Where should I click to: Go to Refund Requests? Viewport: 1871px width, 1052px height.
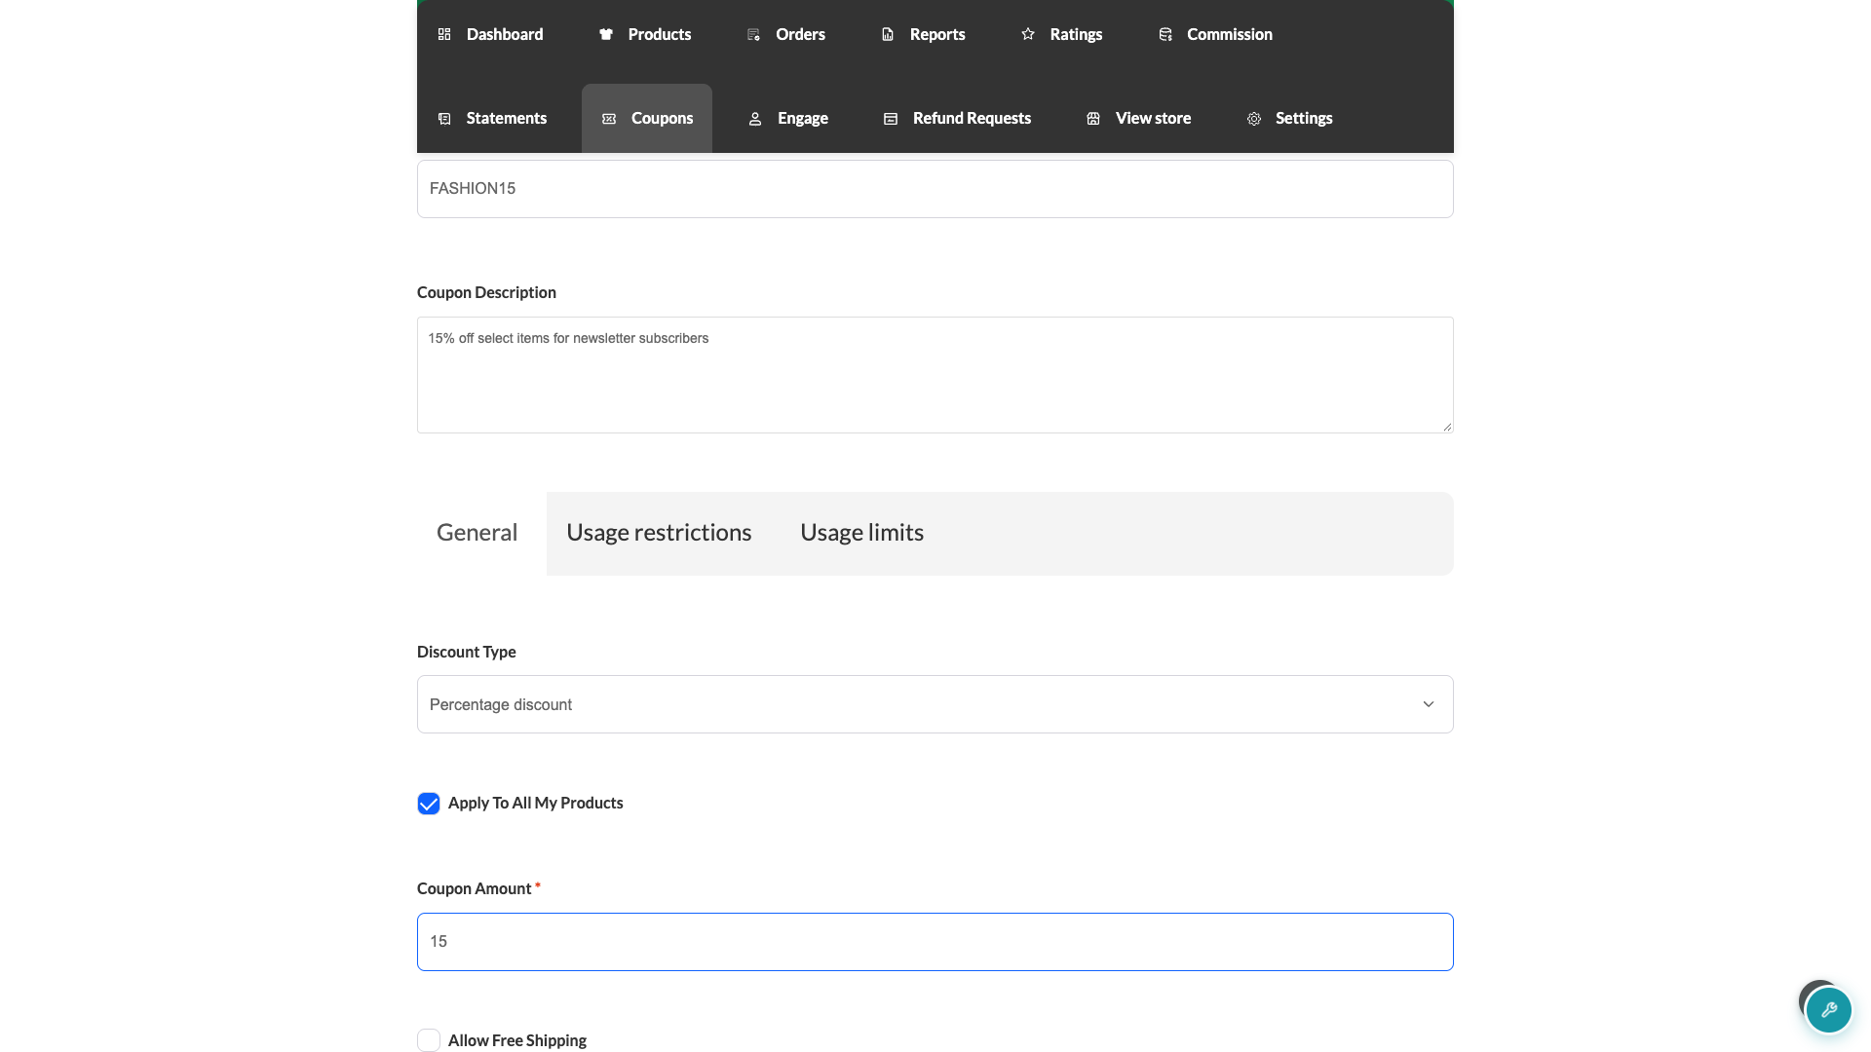[957, 118]
